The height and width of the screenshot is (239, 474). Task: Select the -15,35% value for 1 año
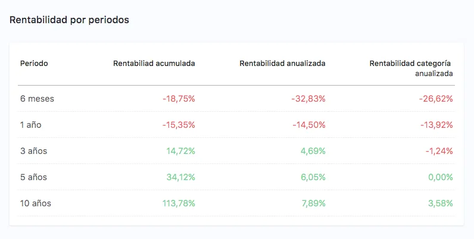[x=179, y=125]
